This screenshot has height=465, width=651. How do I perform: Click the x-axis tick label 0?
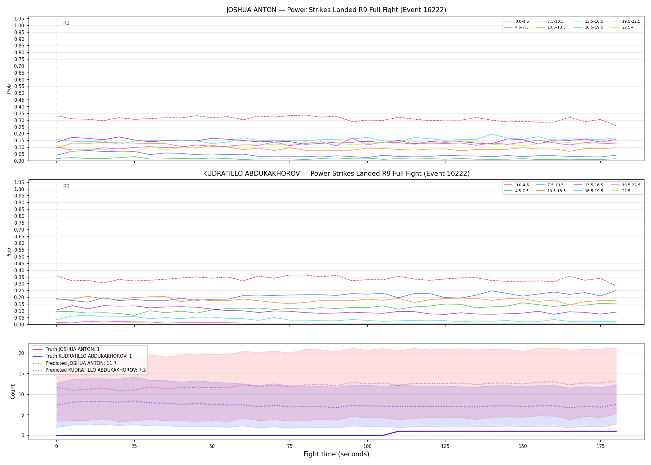point(56,446)
